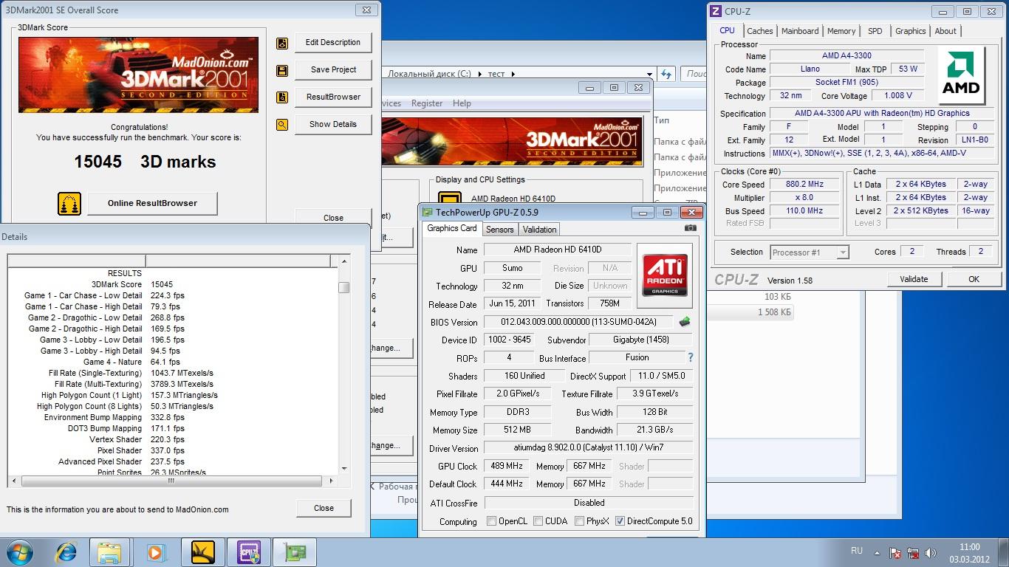
Task: Click the Bus Interface question mark in GPU-Z
Action: (x=691, y=357)
